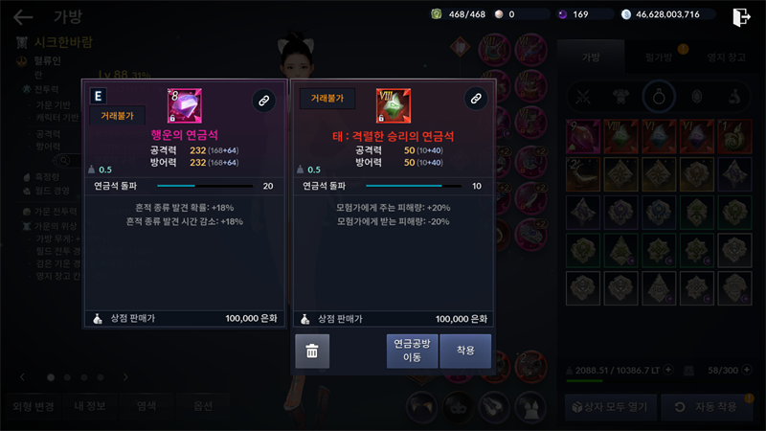Select the potion bottle filter icon

734,97
